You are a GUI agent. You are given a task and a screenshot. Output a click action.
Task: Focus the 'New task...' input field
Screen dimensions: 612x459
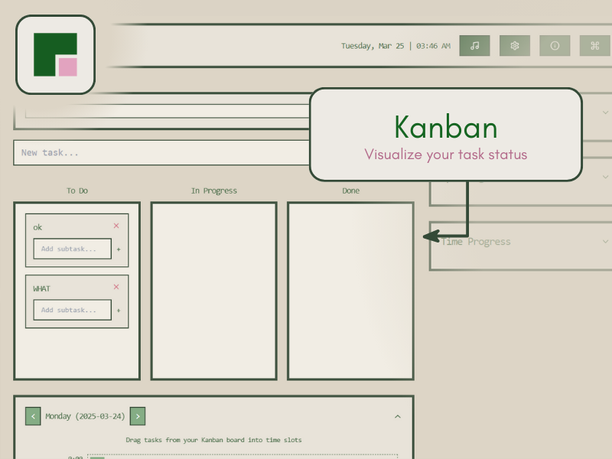click(161, 152)
